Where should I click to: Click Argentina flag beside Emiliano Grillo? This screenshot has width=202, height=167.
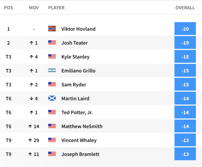coord(52,70)
